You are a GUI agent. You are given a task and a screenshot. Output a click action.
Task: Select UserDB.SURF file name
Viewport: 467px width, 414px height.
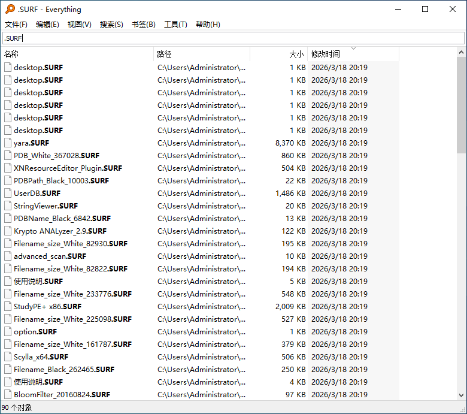tap(37, 194)
